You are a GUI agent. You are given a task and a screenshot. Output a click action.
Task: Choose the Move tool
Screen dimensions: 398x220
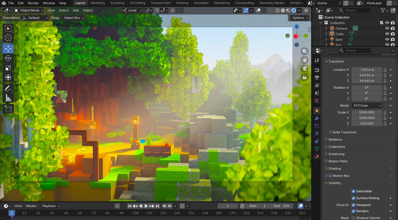tap(8, 49)
